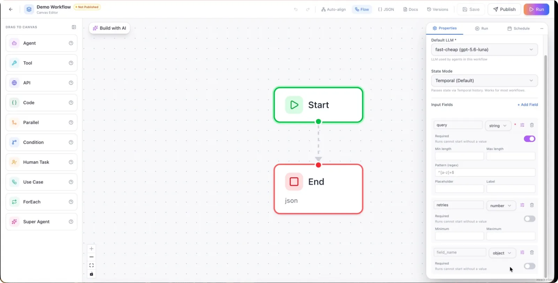Switch to the Run tab in the panel

pos(481,29)
